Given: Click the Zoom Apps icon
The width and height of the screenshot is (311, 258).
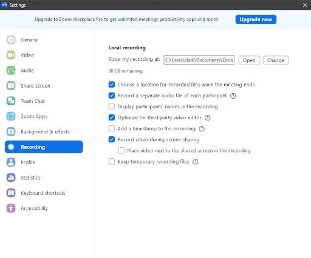Looking at the screenshot, I should (x=11, y=116).
